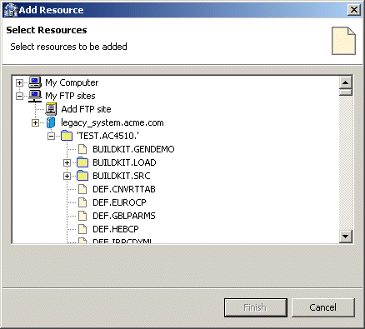Viewport: 365px width, 329px height.
Task: Click the My FTP sites network icon
Action: [35, 96]
